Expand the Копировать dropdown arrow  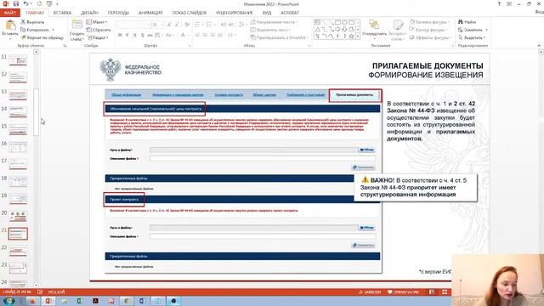[x=53, y=30]
